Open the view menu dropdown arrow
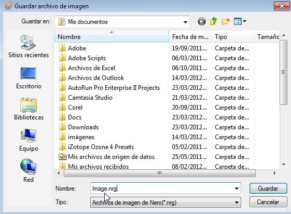The width and height of the screenshot is (291, 214). [x=245, y=21]
